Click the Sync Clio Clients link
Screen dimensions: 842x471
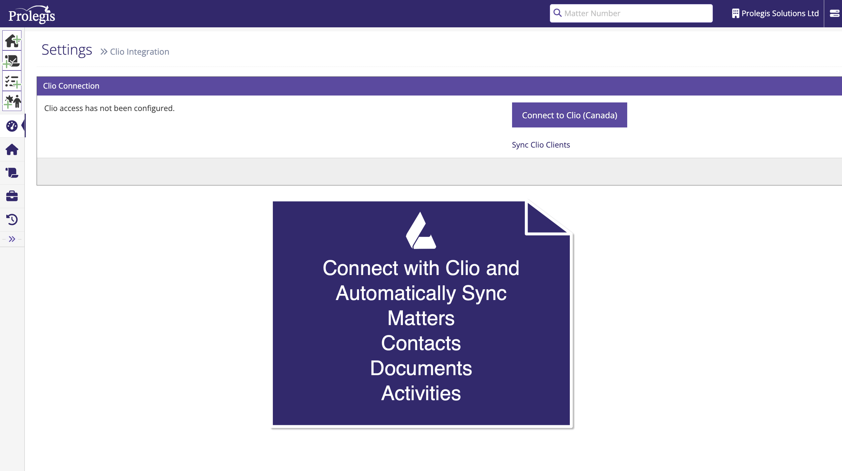(x=540, y=145)
